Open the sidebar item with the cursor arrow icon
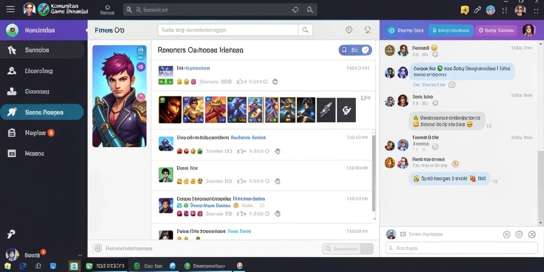 (42, 50)
